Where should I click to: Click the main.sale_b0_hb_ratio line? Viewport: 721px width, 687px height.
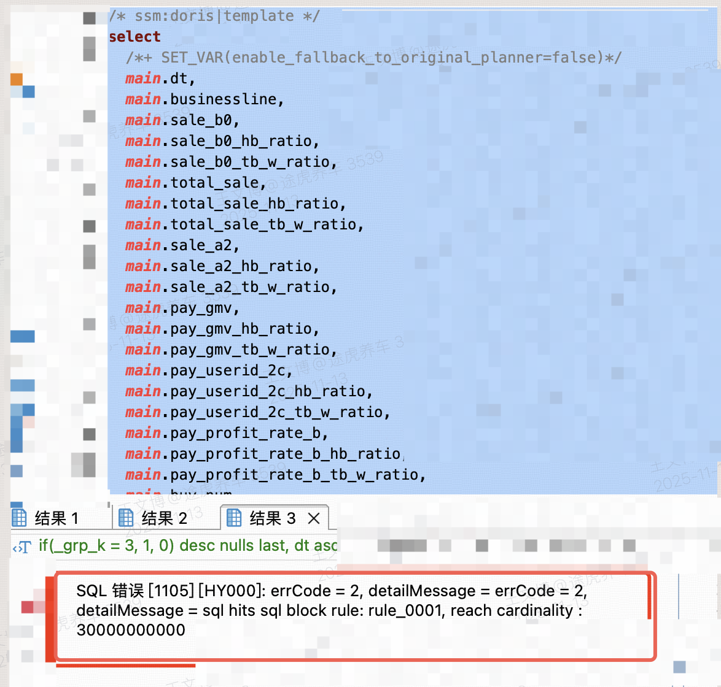(x=222, y=141)
